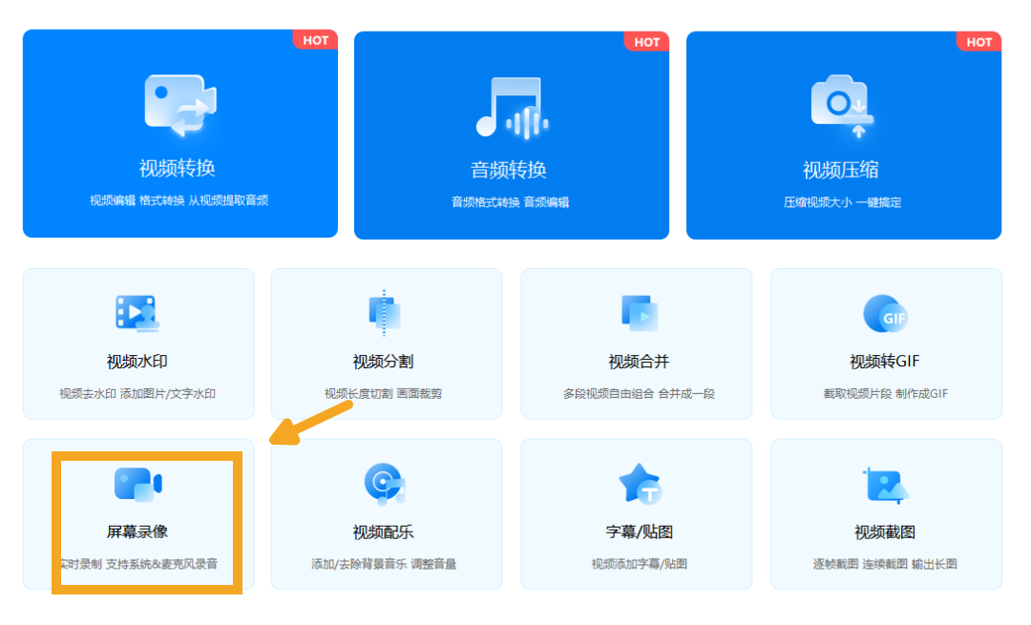Image resolution: width=1031 pixels, height=625 pixels.
Task: Open the 音频转换 title text
Action: click(x=509, y=170)
